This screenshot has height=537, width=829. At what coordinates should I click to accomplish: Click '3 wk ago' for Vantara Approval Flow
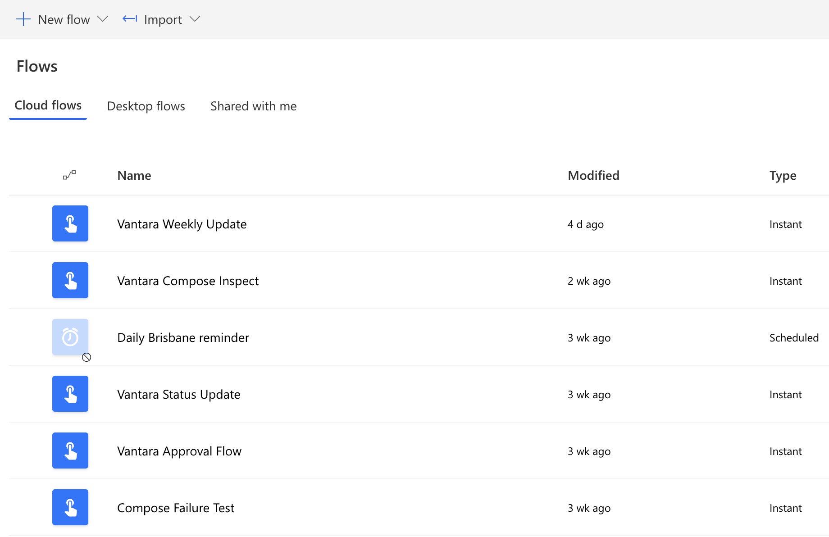point(589,451)
